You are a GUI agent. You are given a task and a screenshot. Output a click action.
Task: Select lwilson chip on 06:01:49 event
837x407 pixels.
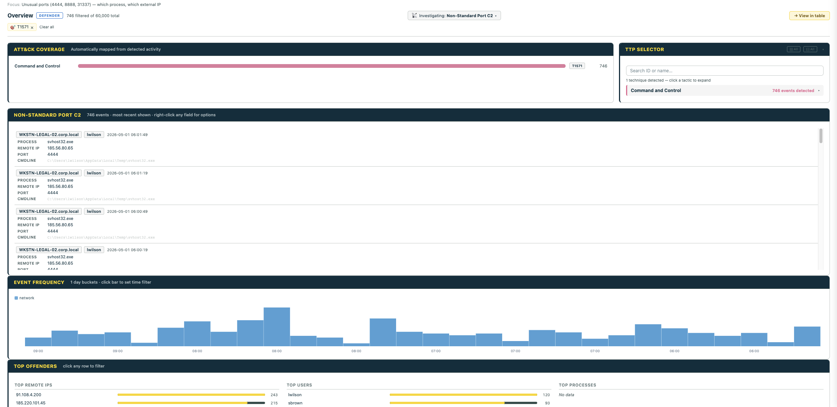pos(94,135)
